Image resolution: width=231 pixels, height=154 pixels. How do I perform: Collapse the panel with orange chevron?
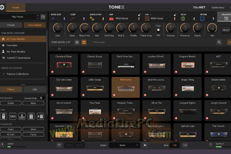point(229,42)
